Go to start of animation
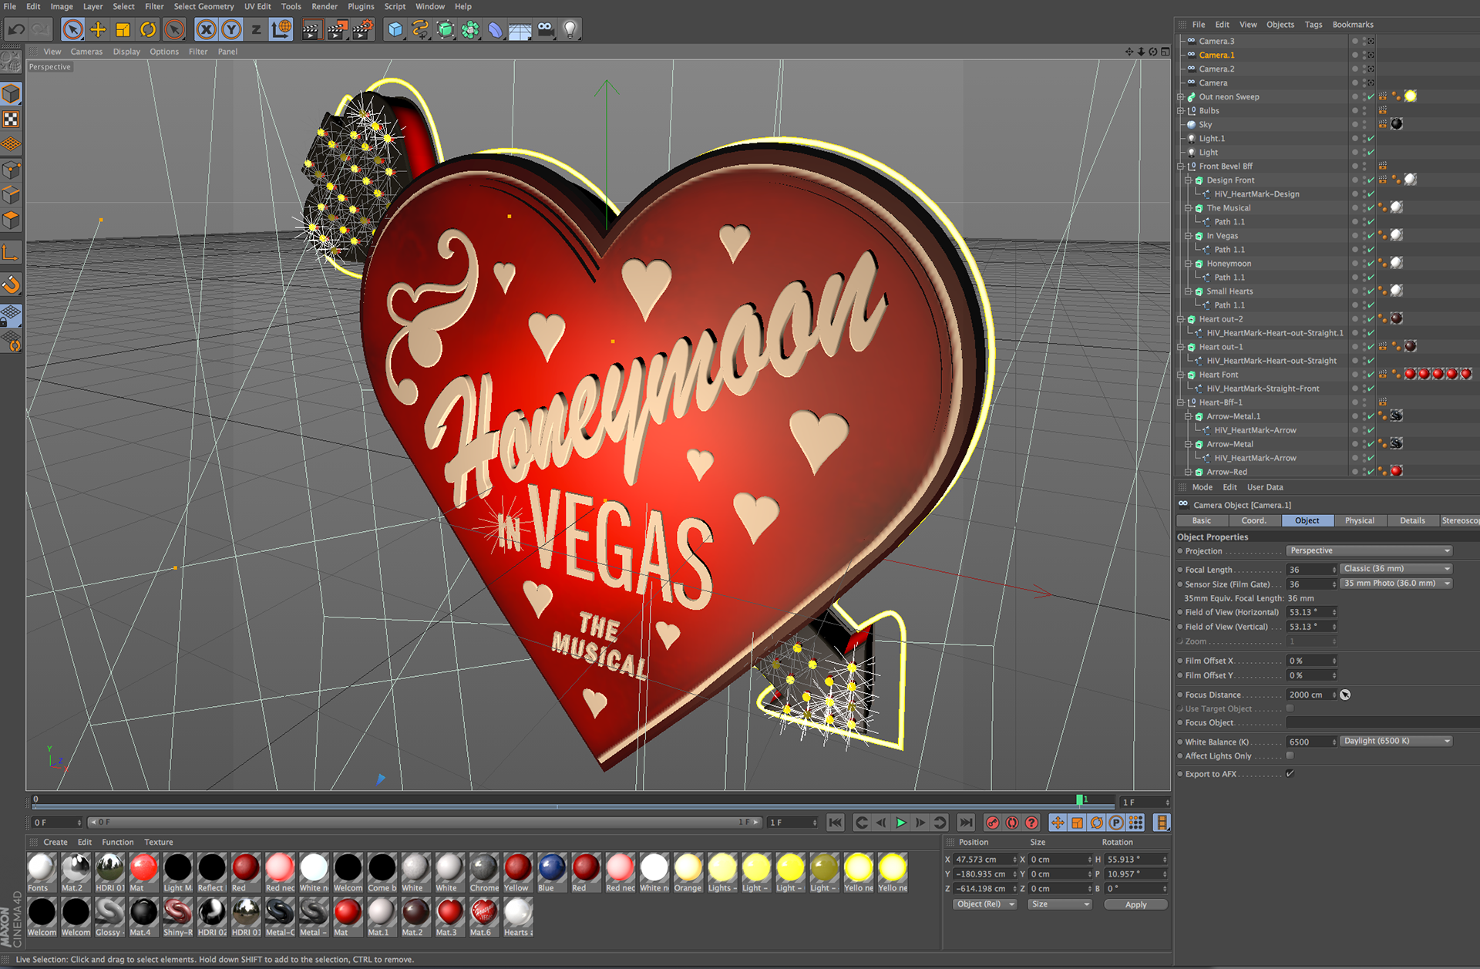 [836, 823]
